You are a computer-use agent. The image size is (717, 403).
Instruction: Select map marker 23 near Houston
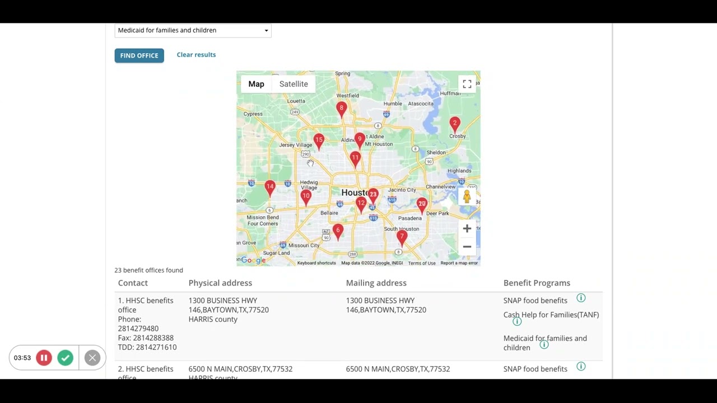(373, 195)
